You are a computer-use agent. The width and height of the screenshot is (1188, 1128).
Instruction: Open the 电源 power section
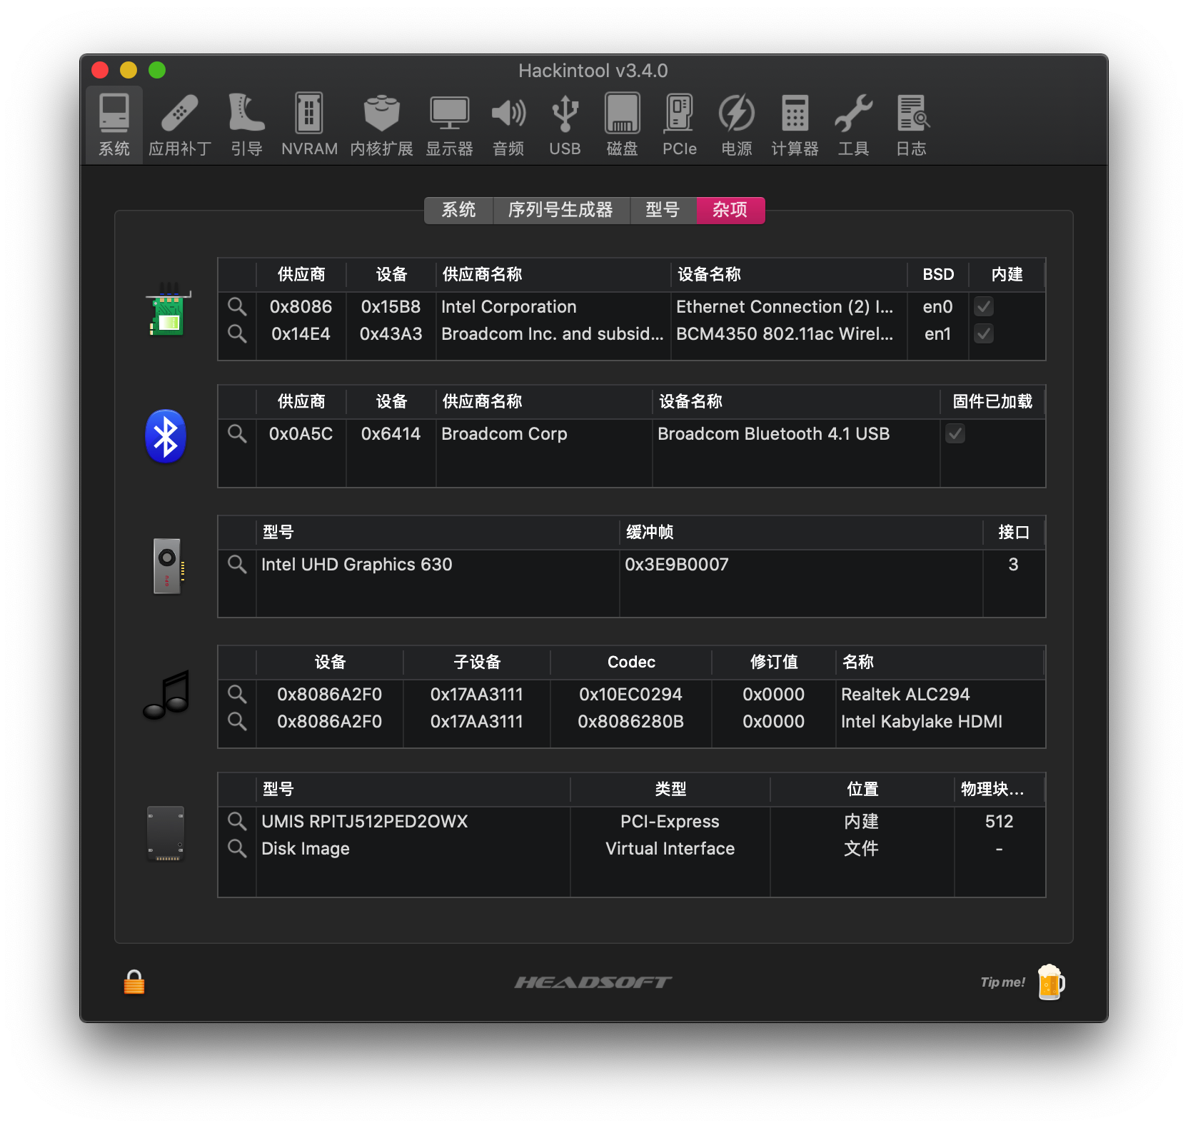(737, 125)
